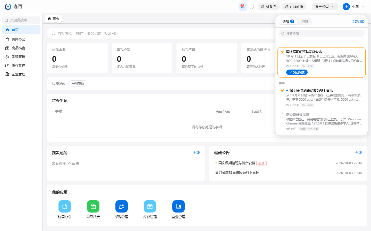Viewport: 371px width, 231px height.
Task: Switch to the 消息 tab
Action: pyautogui.click(x=305, y=21)
